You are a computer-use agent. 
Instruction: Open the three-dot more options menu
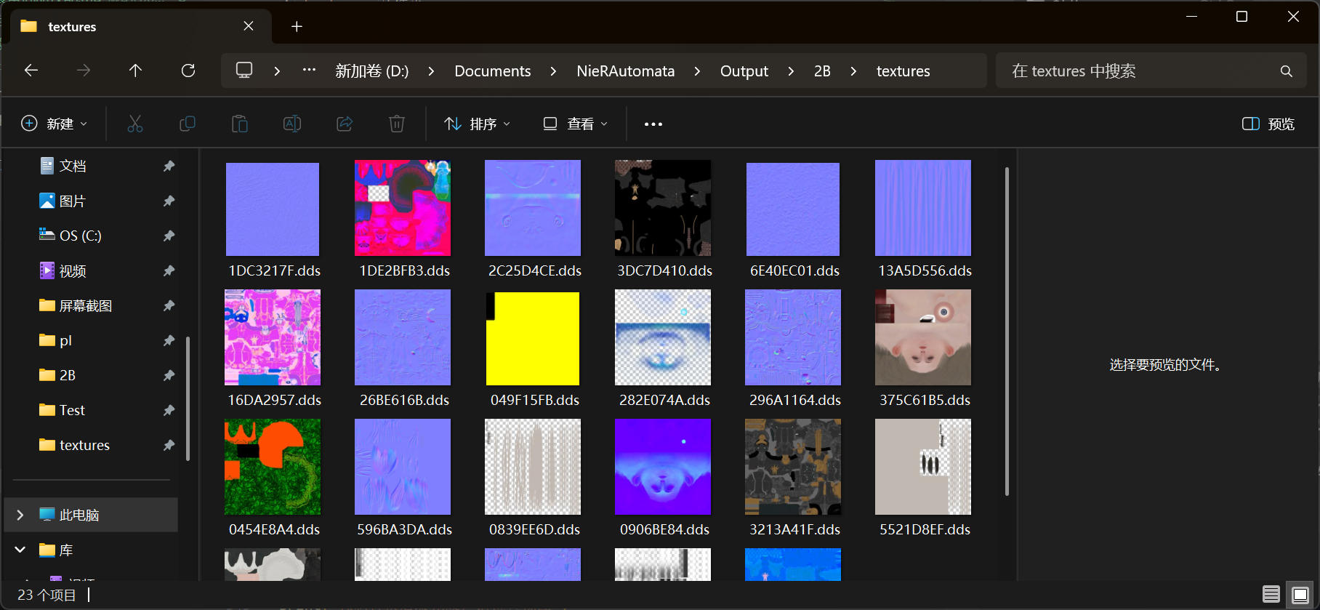click(653, 124)
